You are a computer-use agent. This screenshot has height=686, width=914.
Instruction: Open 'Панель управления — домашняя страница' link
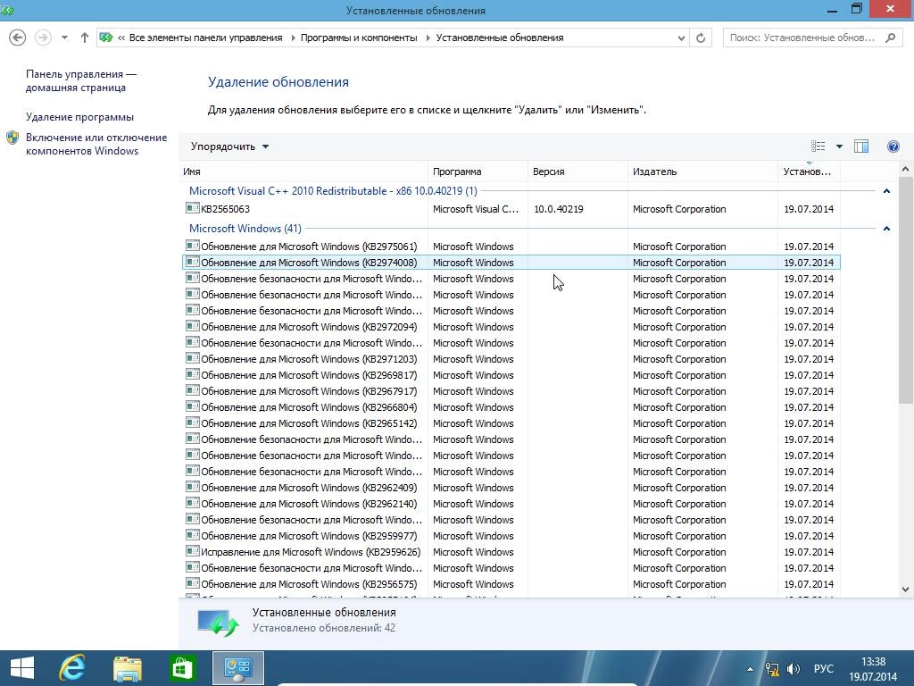80,80
